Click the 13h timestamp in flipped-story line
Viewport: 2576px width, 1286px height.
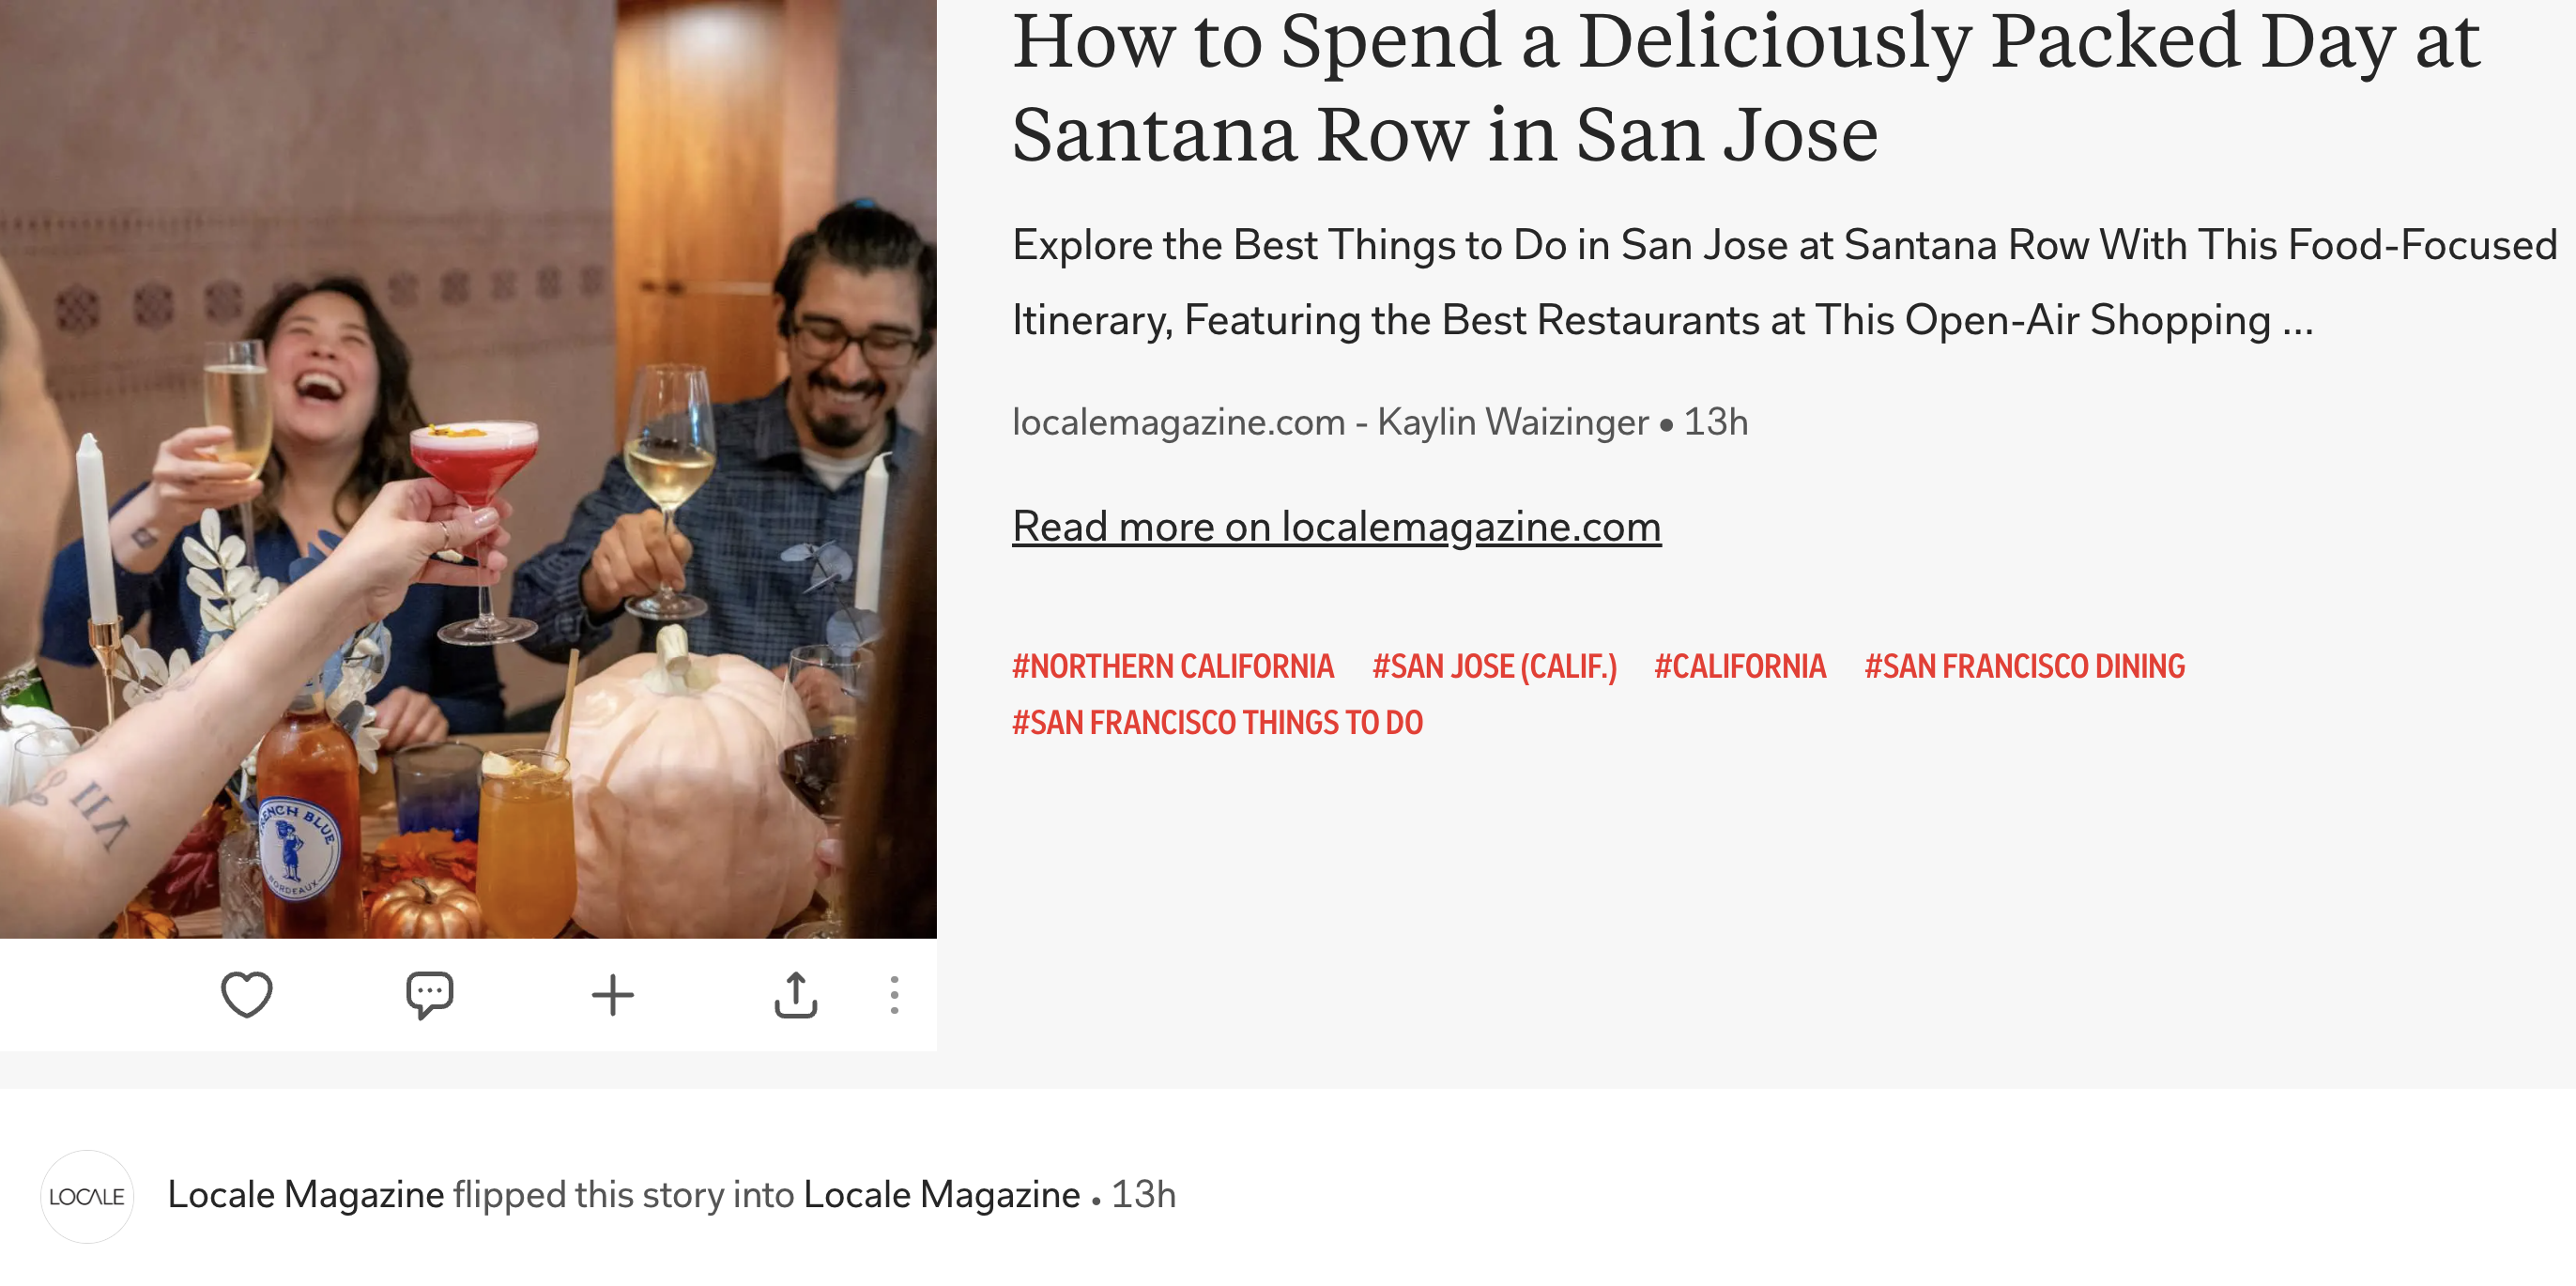[x=1143, y=1194]
